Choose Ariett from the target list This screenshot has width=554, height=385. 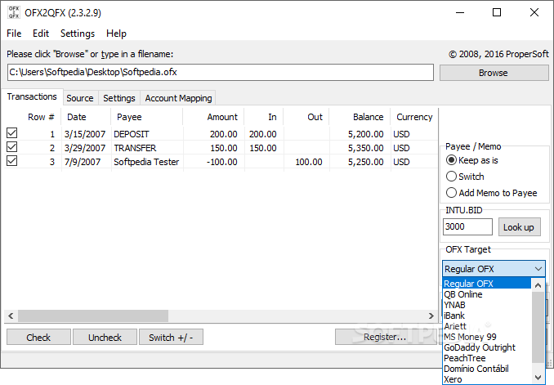pyautogui.click(x=487, y=326)
